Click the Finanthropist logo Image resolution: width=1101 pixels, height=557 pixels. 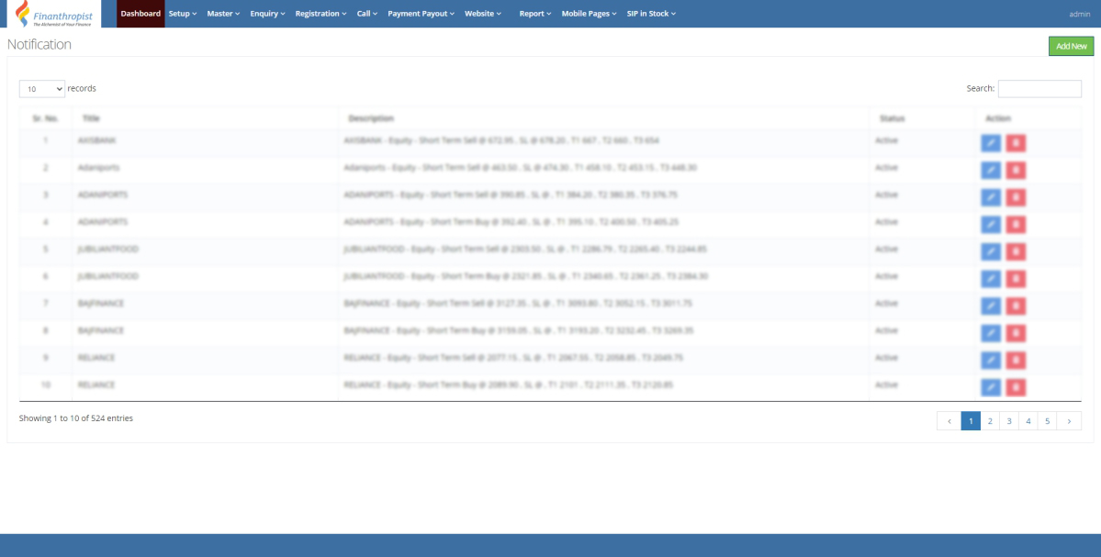tap(53, 14)
